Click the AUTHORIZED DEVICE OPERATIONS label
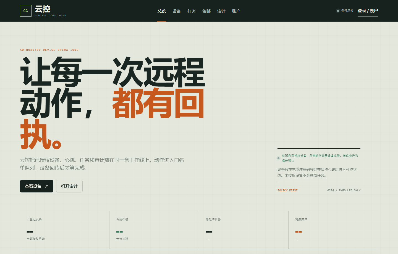398x254 pixels. pos(49,50)
